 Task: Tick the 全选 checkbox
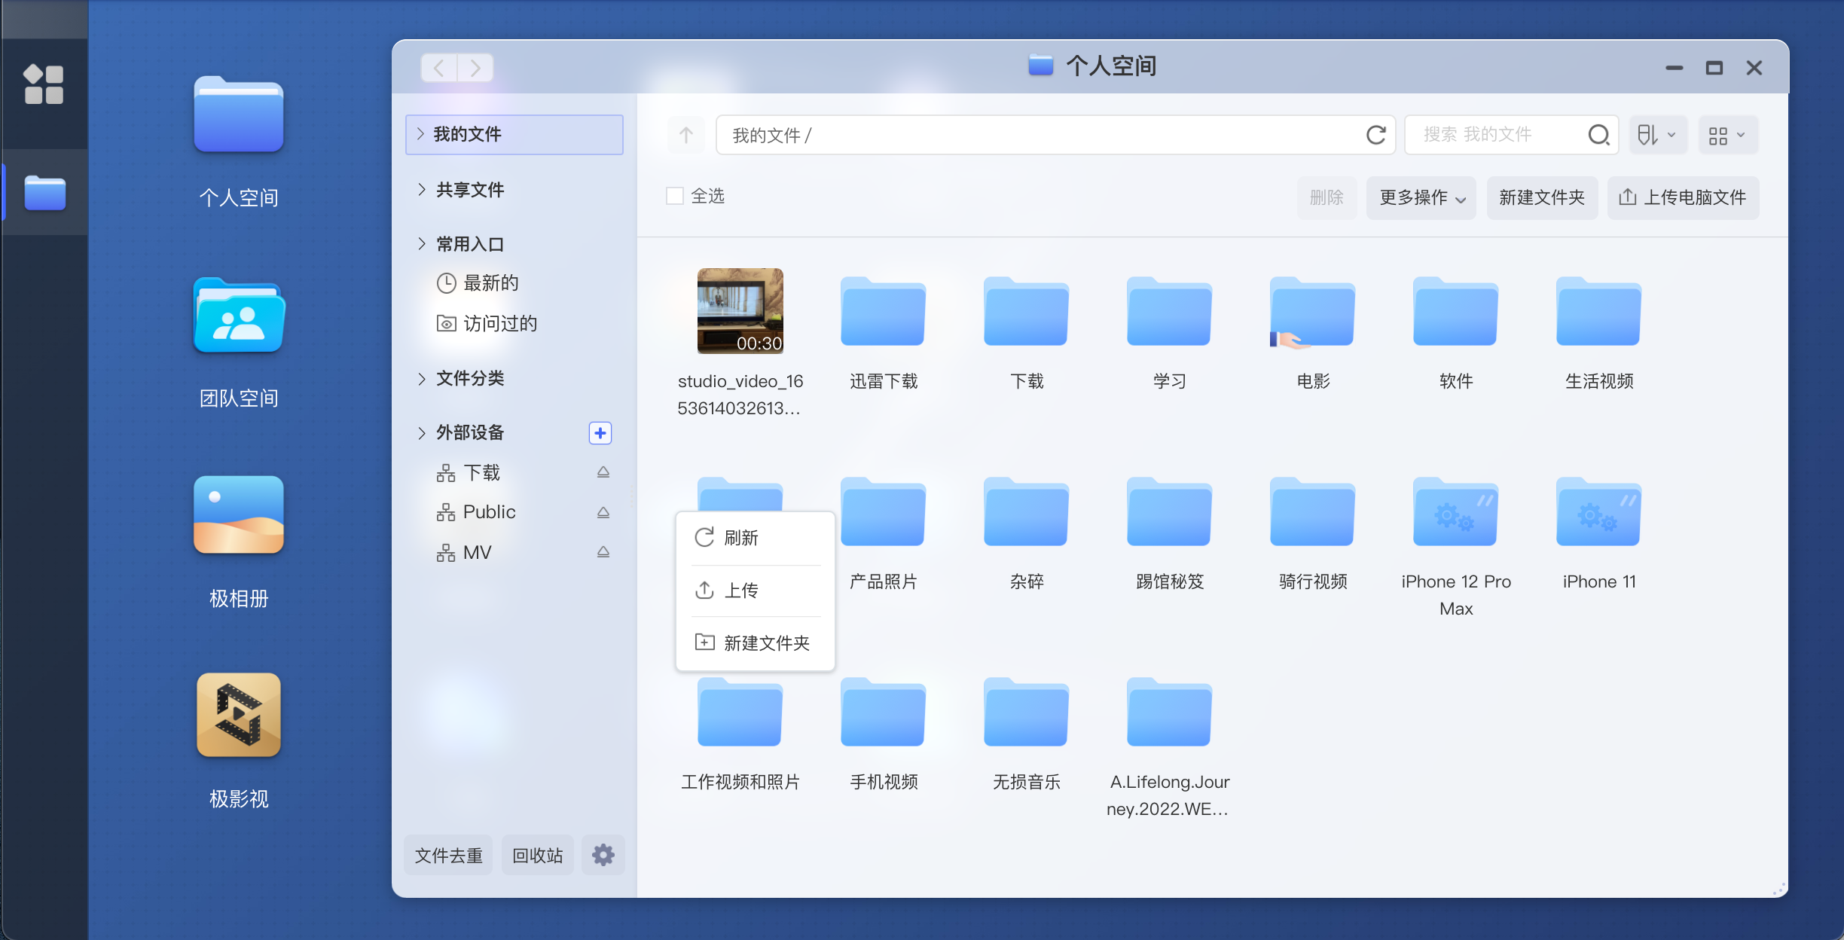pyautogui.click(x=675, y=197)
